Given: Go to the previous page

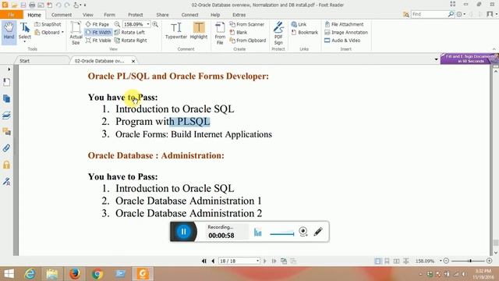Looking at the screenshot, I should pos(213,261).
